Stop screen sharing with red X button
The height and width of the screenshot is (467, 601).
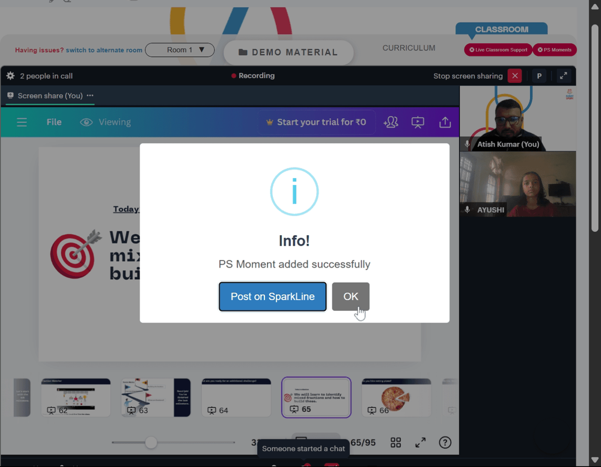515,76
